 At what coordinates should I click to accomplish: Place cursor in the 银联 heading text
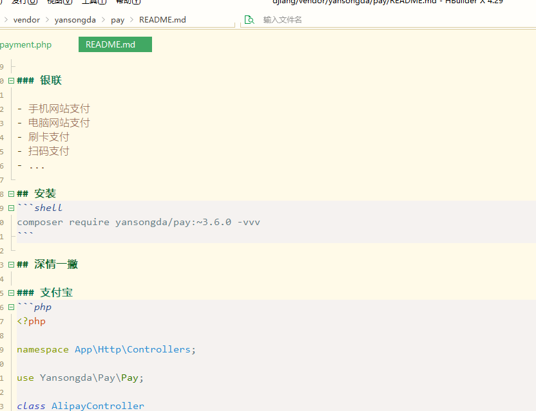click(51, 80)
